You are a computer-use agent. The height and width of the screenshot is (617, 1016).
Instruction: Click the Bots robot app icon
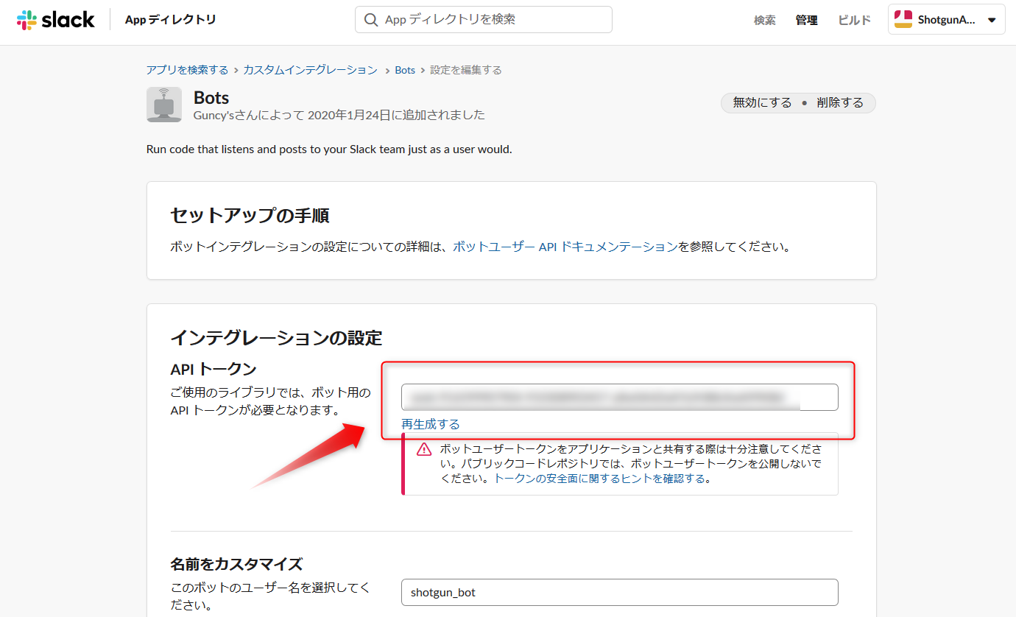click(164, 105)
